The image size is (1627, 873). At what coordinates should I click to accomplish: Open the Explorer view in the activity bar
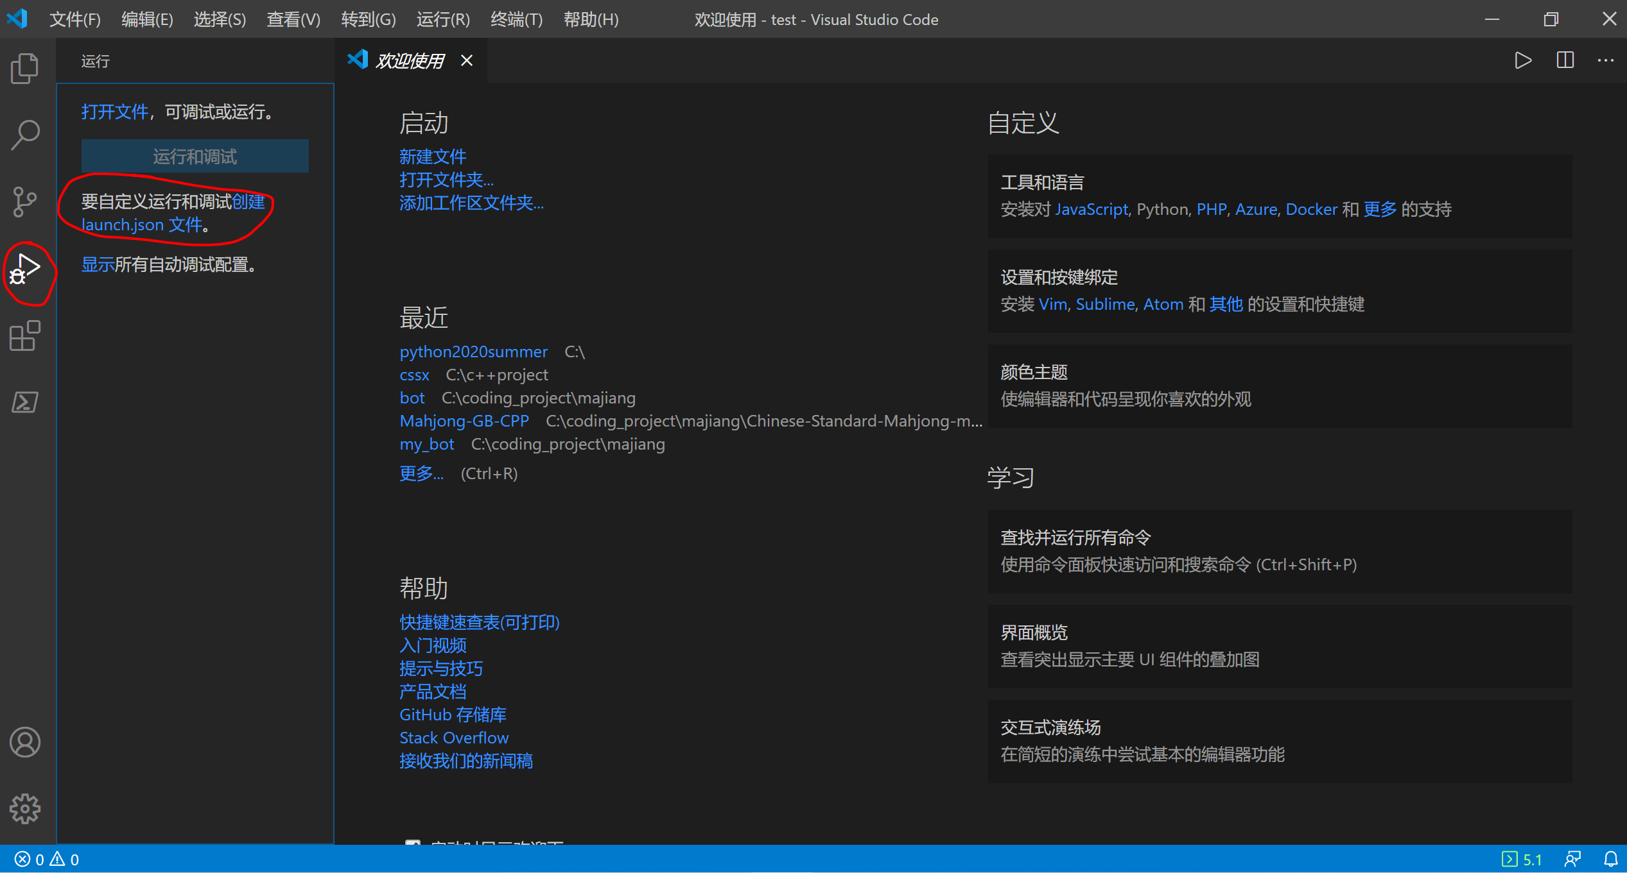tap(26, 68)
